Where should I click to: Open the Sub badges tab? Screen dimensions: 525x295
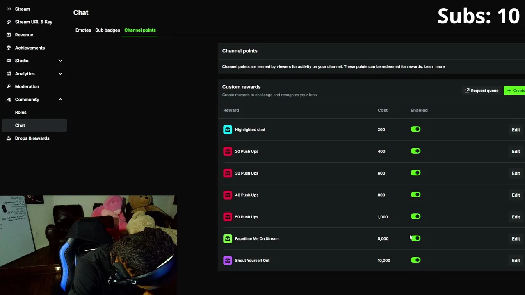point(107,30)
